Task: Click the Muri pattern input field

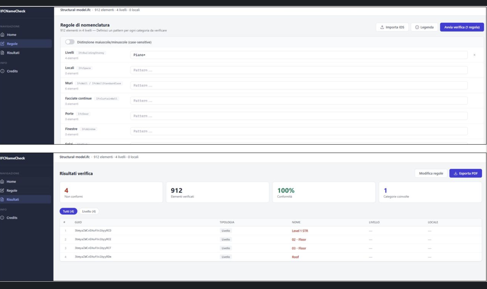Action: click(299, 85)
